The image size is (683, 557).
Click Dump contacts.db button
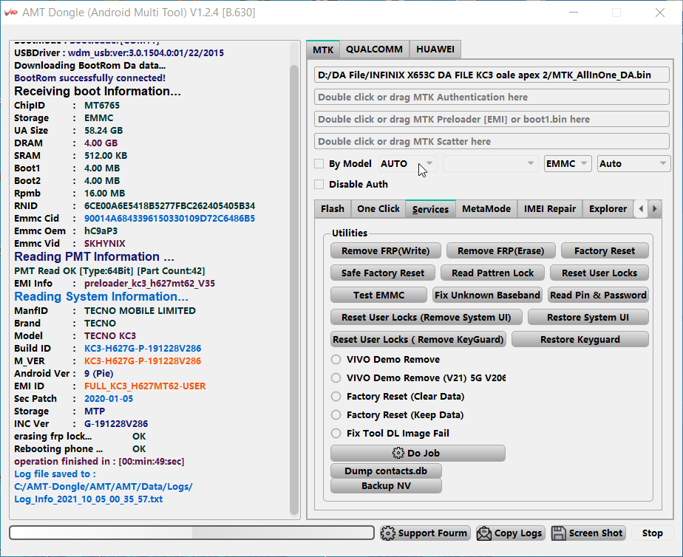(386, 471)
